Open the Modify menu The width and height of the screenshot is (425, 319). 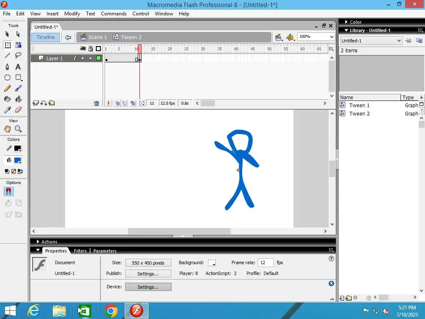click(72, 14)
